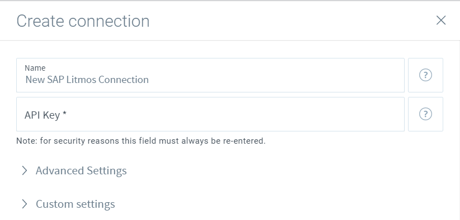Focus the API Key input field
This screenshot has width=460, height=220.
(x=210, y=114)
